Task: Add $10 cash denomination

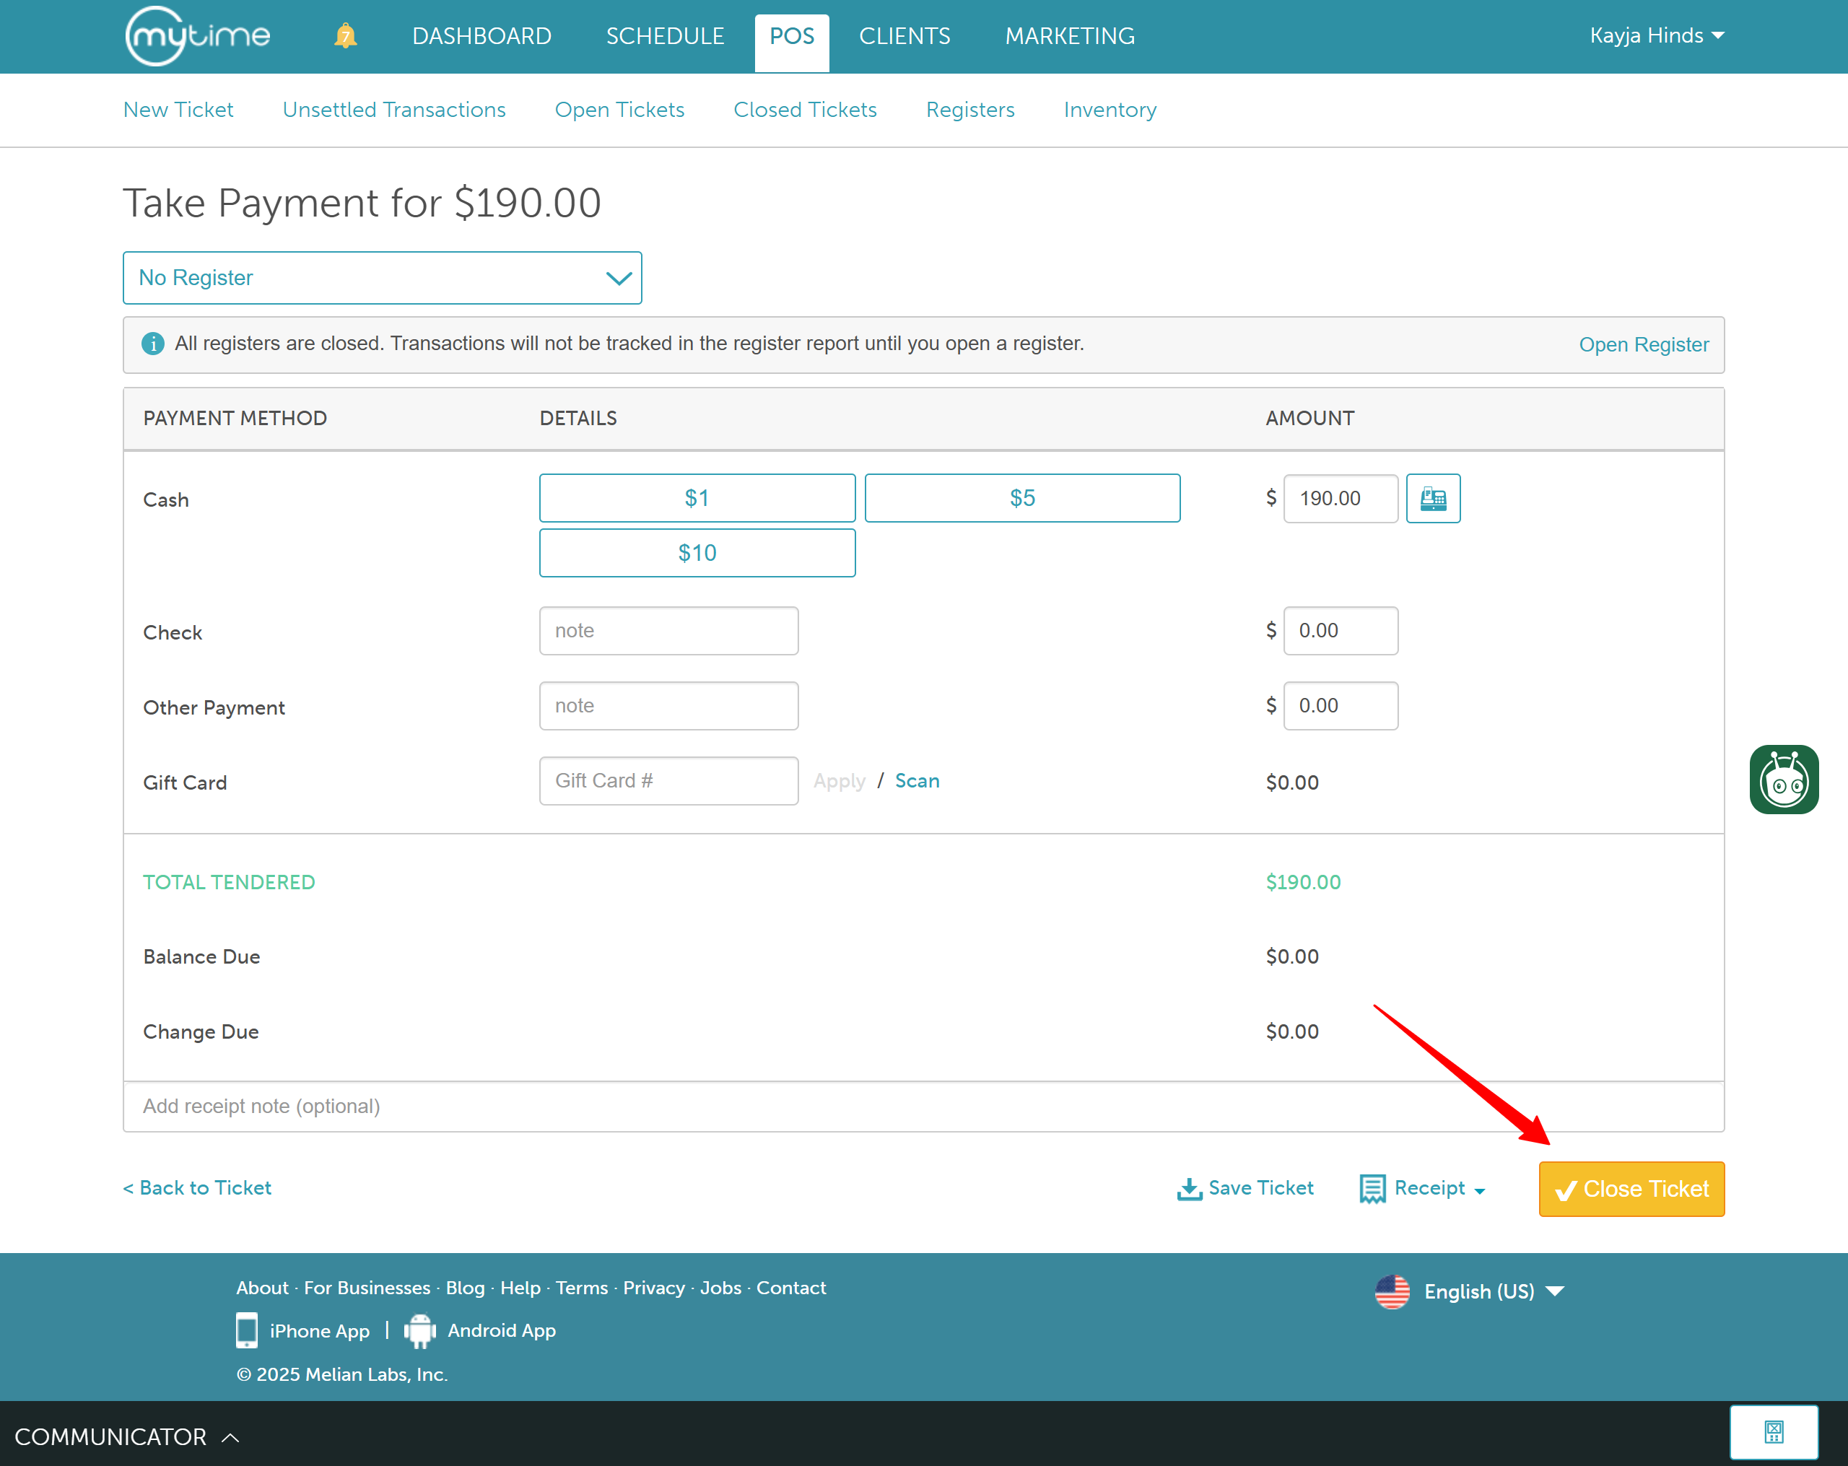Action: [697, 553]
